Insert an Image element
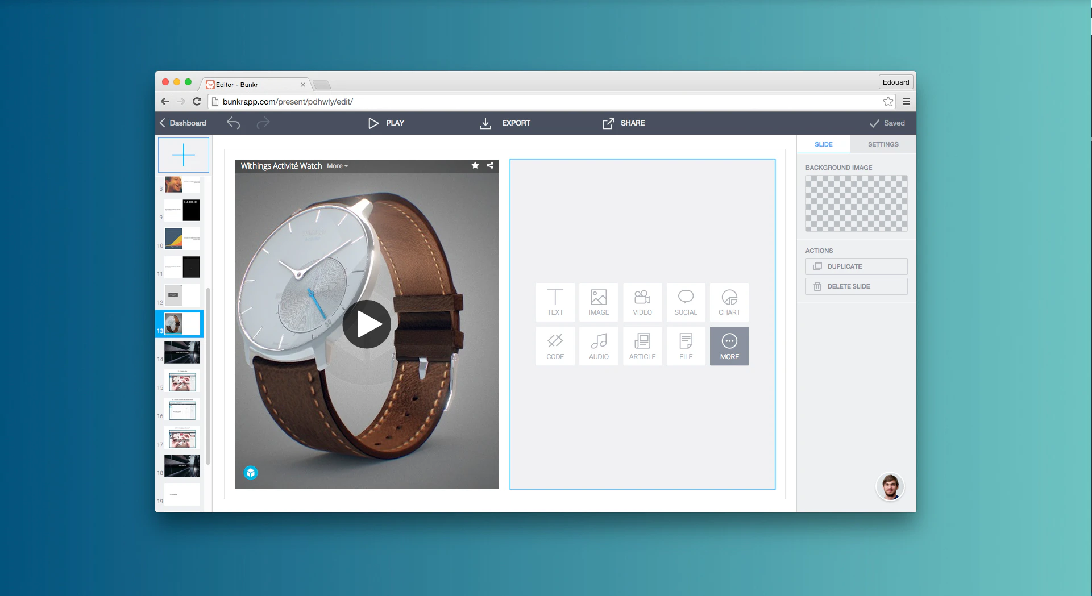Screen dimensions: 1092x596 coord(599,302)
